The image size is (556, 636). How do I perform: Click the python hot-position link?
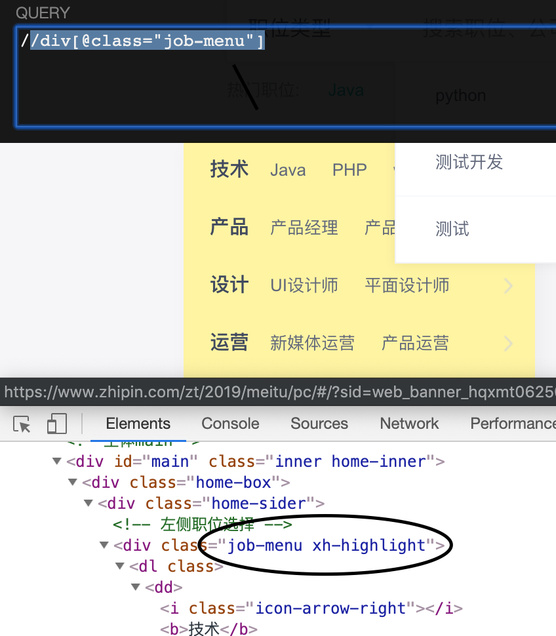(460, 96)
